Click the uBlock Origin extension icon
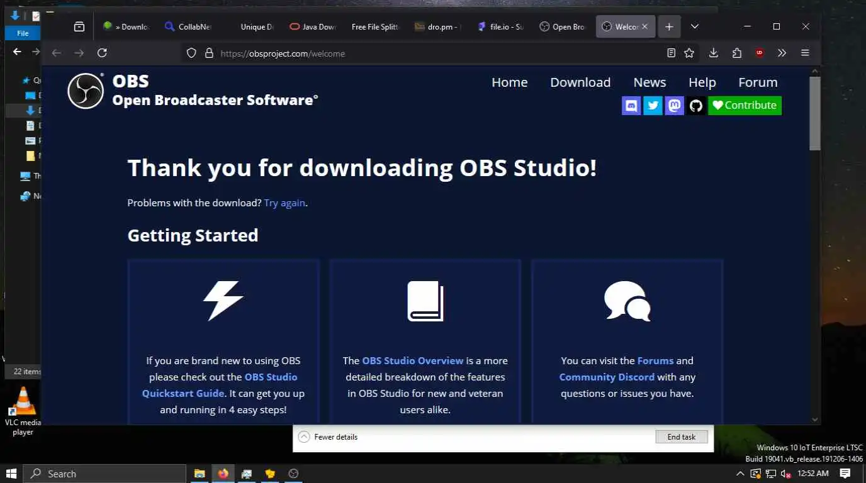This screenshot has height=483, width=866. tap(760, 53)
